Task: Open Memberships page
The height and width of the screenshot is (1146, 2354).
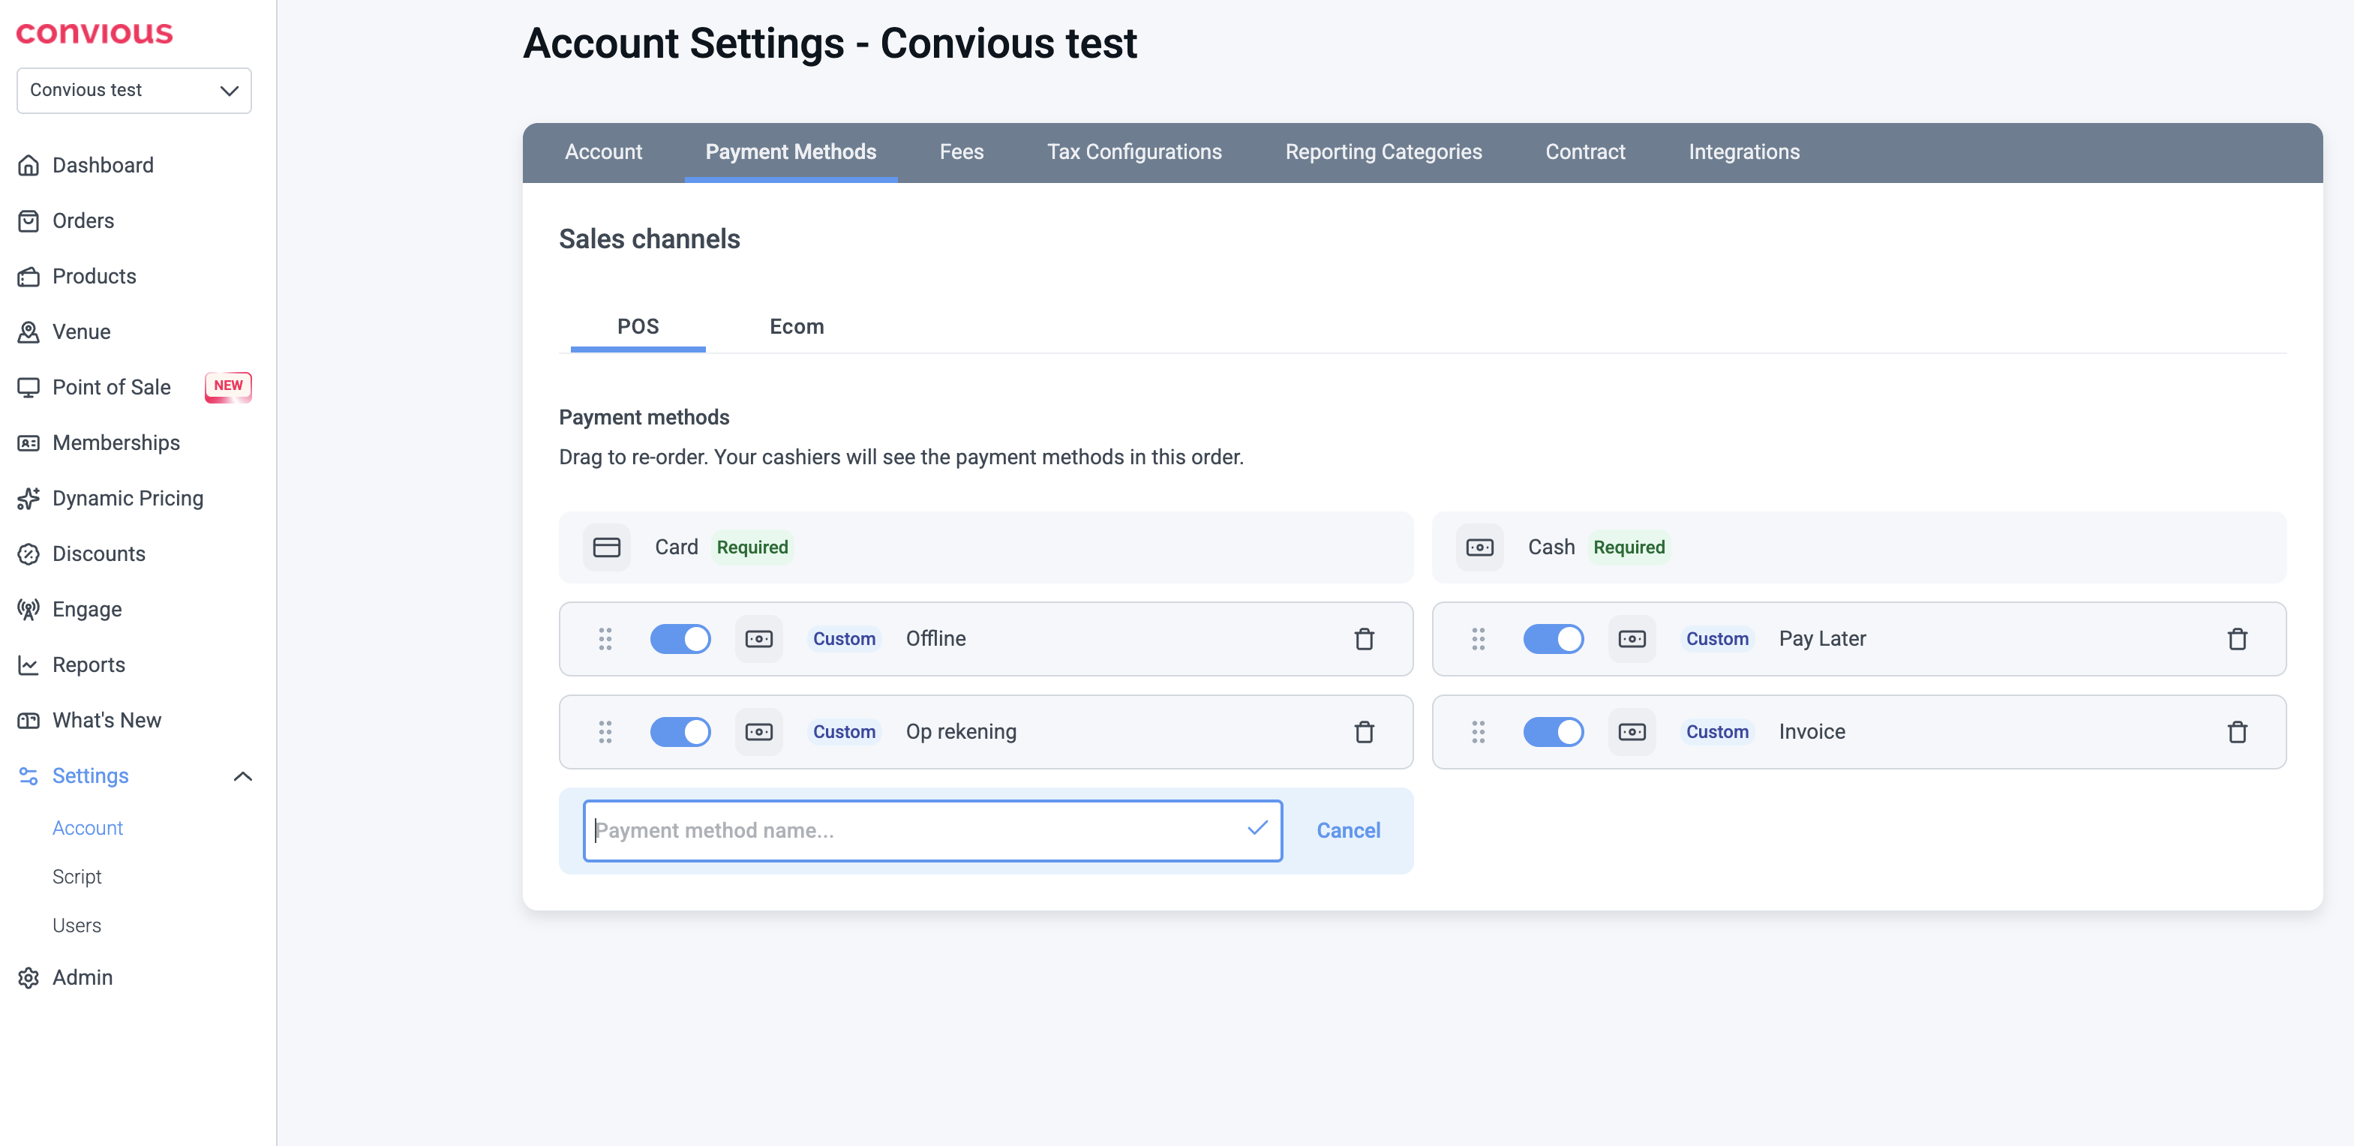Action: point(116,443)
